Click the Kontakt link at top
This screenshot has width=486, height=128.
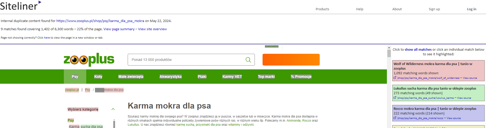tap(272, 46)
